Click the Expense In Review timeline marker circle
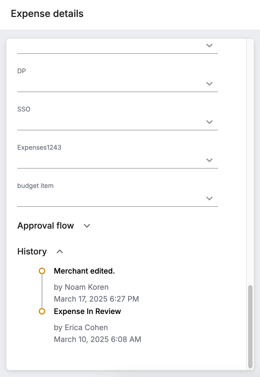 click(42, 311)
